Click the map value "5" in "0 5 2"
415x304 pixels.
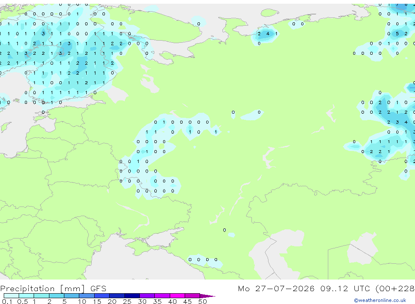click(397, 34)
